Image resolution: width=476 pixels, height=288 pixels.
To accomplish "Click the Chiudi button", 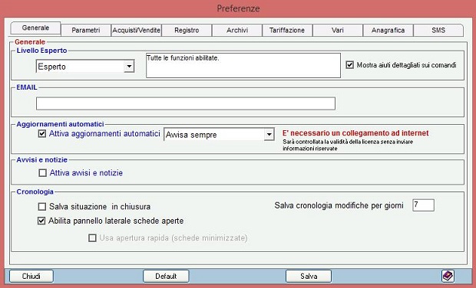I will point(31,277).
